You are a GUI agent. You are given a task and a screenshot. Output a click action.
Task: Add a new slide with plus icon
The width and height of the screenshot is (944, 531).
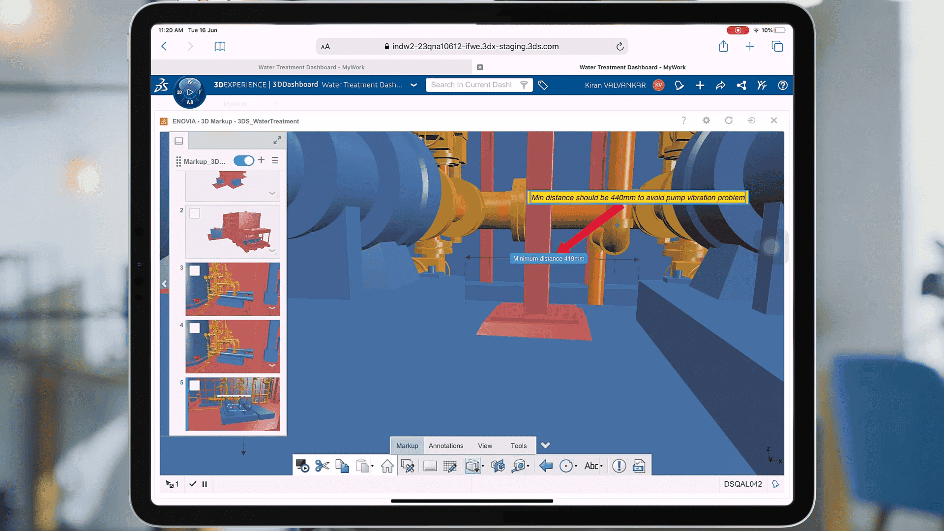click(262, 160)
